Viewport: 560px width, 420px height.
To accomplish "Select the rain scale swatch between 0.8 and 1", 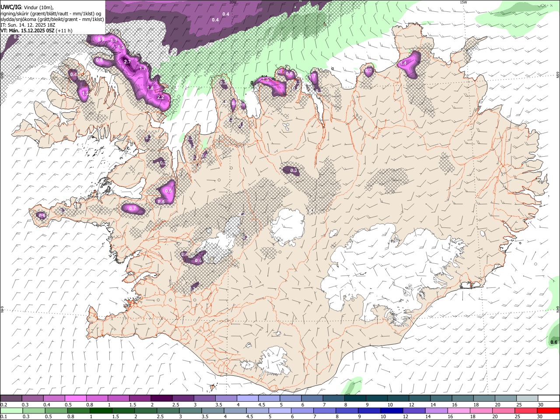I will (78, 411).
